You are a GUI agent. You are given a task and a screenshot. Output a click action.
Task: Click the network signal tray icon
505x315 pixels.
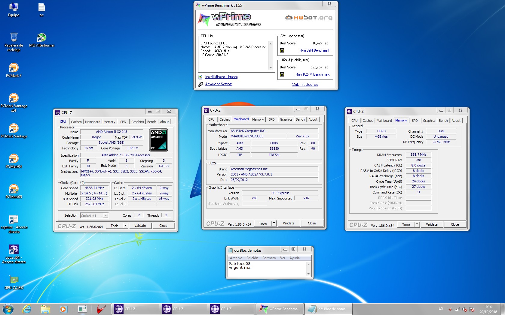click(458, 309)
